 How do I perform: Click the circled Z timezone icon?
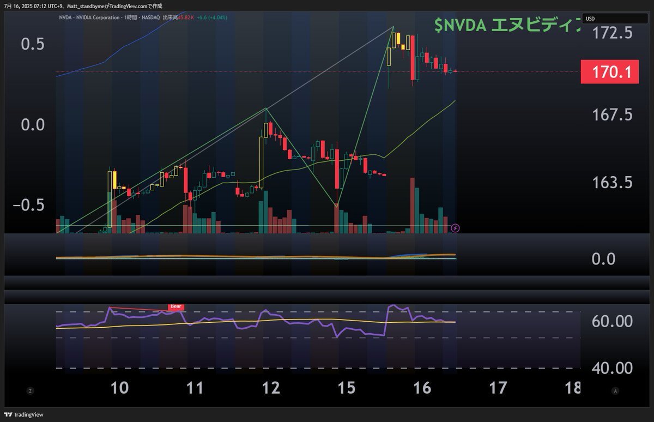(x=30, y=390)
